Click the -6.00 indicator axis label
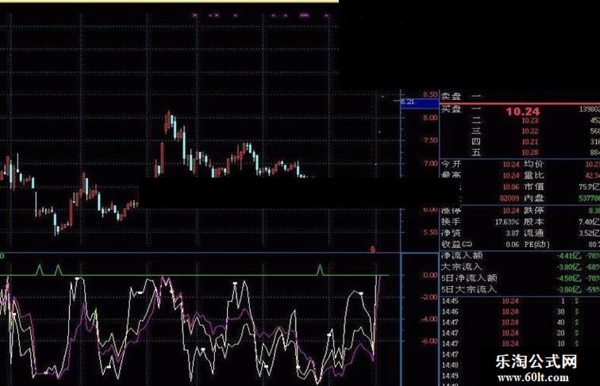This screenshot has width=600, height=386. click(429, 341)
